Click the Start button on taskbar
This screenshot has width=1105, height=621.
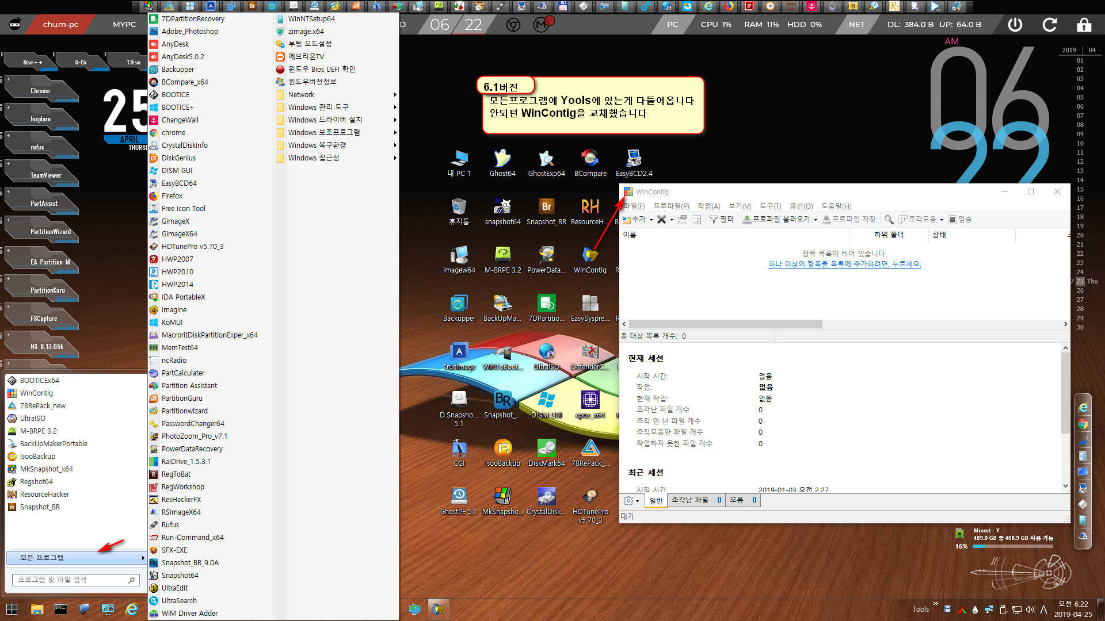(x=12, y=609)
